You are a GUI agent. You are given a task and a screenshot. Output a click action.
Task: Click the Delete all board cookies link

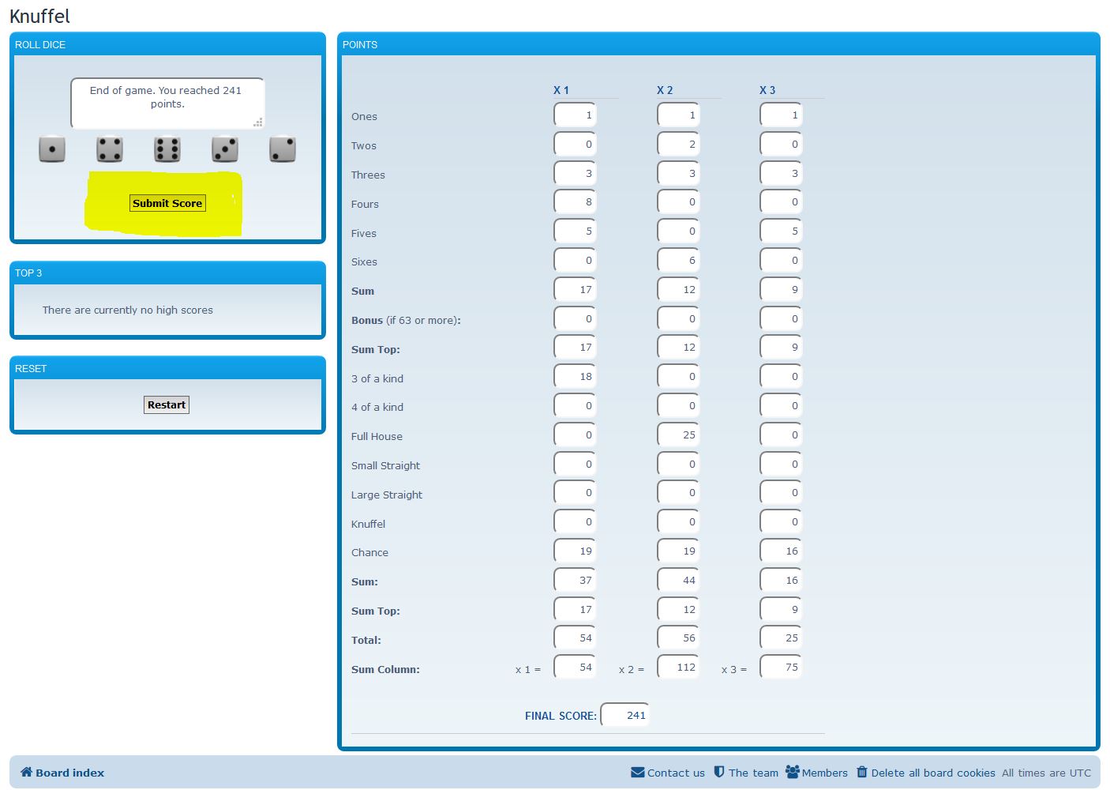(x=932, y=773)
